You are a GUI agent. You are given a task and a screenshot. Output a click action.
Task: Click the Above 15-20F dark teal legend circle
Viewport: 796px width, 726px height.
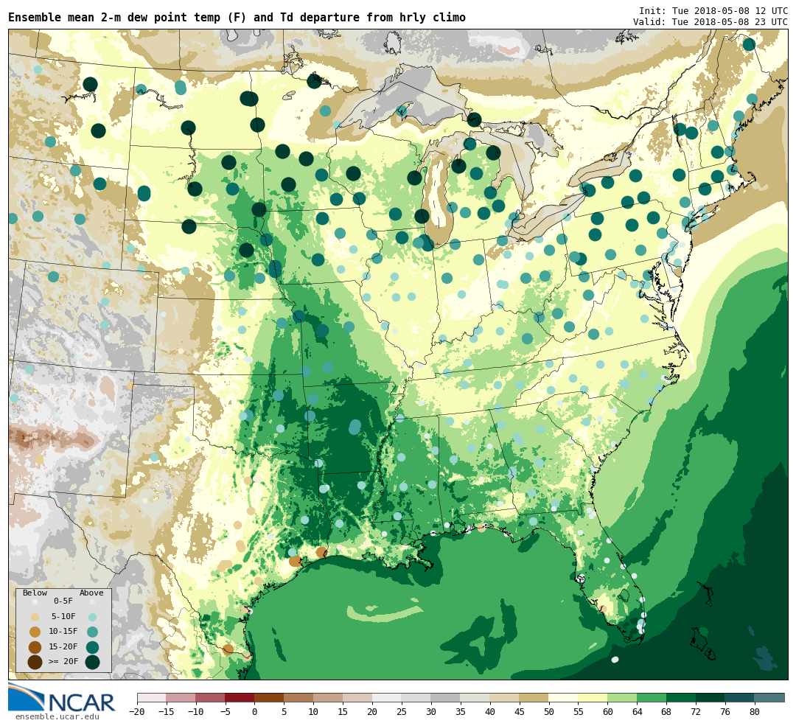point(92,647)
